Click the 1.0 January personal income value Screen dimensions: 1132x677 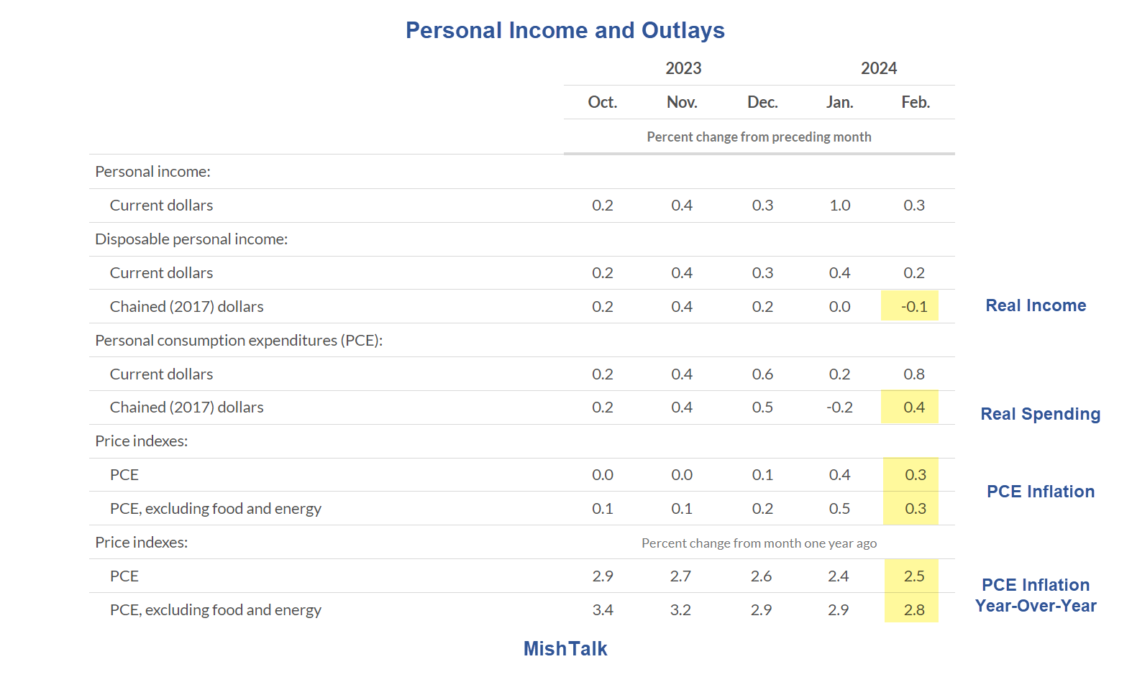pos(839,206)
